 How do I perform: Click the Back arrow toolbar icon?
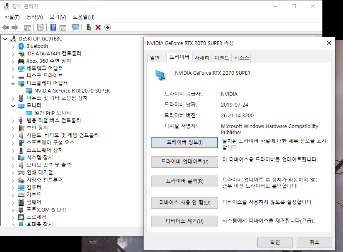point(5,28)
